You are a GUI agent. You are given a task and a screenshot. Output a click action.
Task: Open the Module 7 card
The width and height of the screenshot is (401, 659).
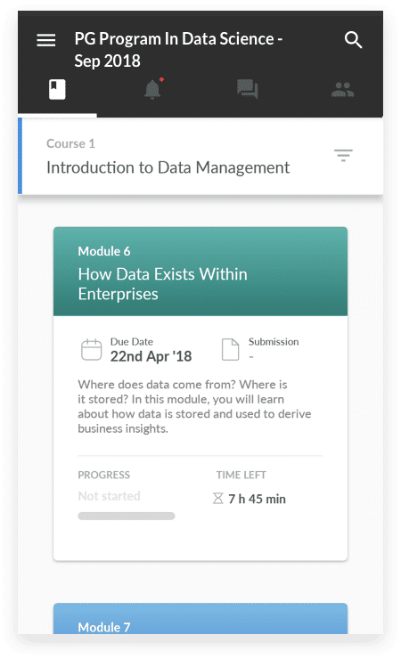click(200, 619)
